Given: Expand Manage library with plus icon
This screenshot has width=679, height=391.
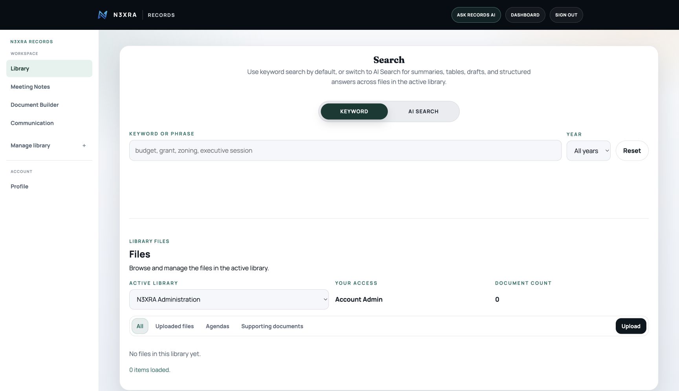Looking at the screenshot, I should click(84, 146).
